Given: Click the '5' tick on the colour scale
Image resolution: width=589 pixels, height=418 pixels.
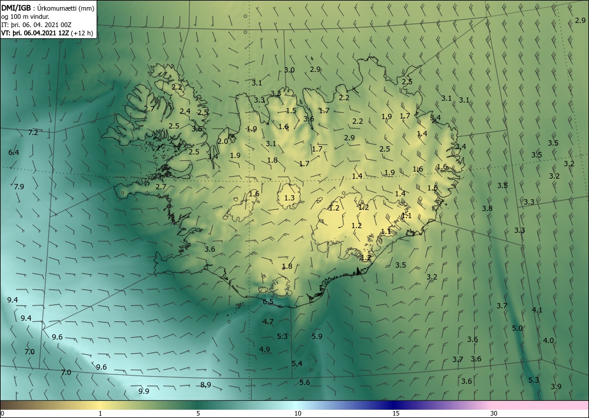Looking at the screenshot, I should (198, 413).
